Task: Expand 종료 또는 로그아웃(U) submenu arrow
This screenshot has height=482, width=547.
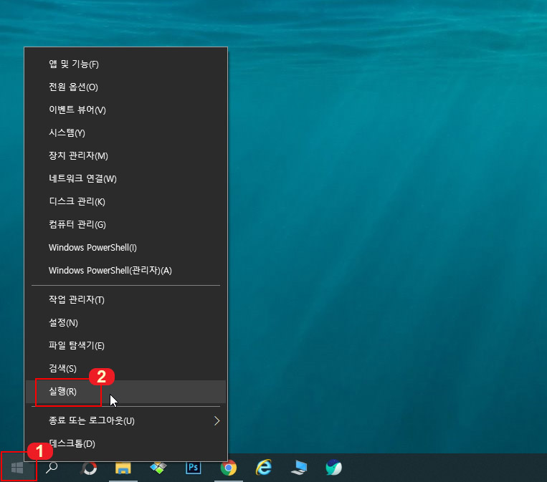Action: [217, 421]
